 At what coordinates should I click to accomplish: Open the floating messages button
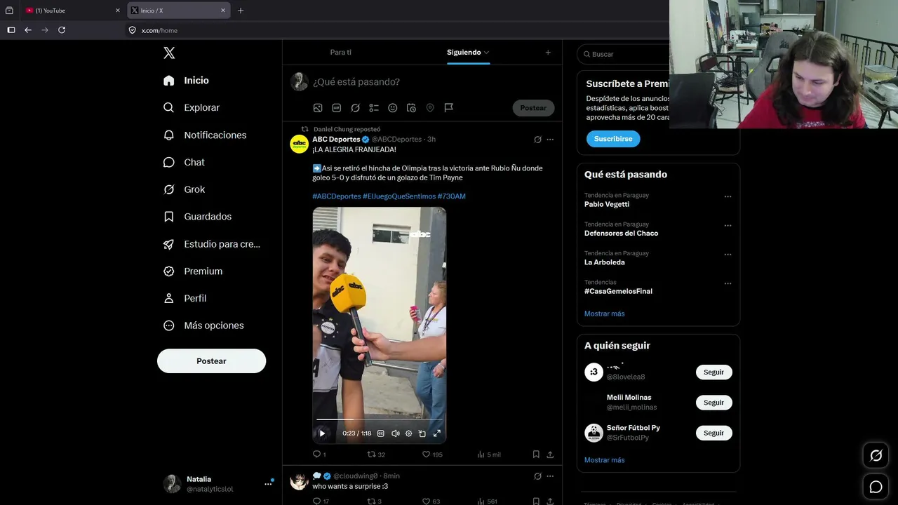point(876,487)
